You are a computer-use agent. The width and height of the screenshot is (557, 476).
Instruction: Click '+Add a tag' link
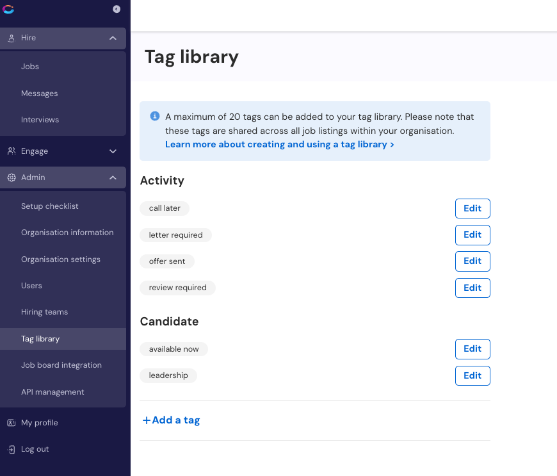[171, 420]
